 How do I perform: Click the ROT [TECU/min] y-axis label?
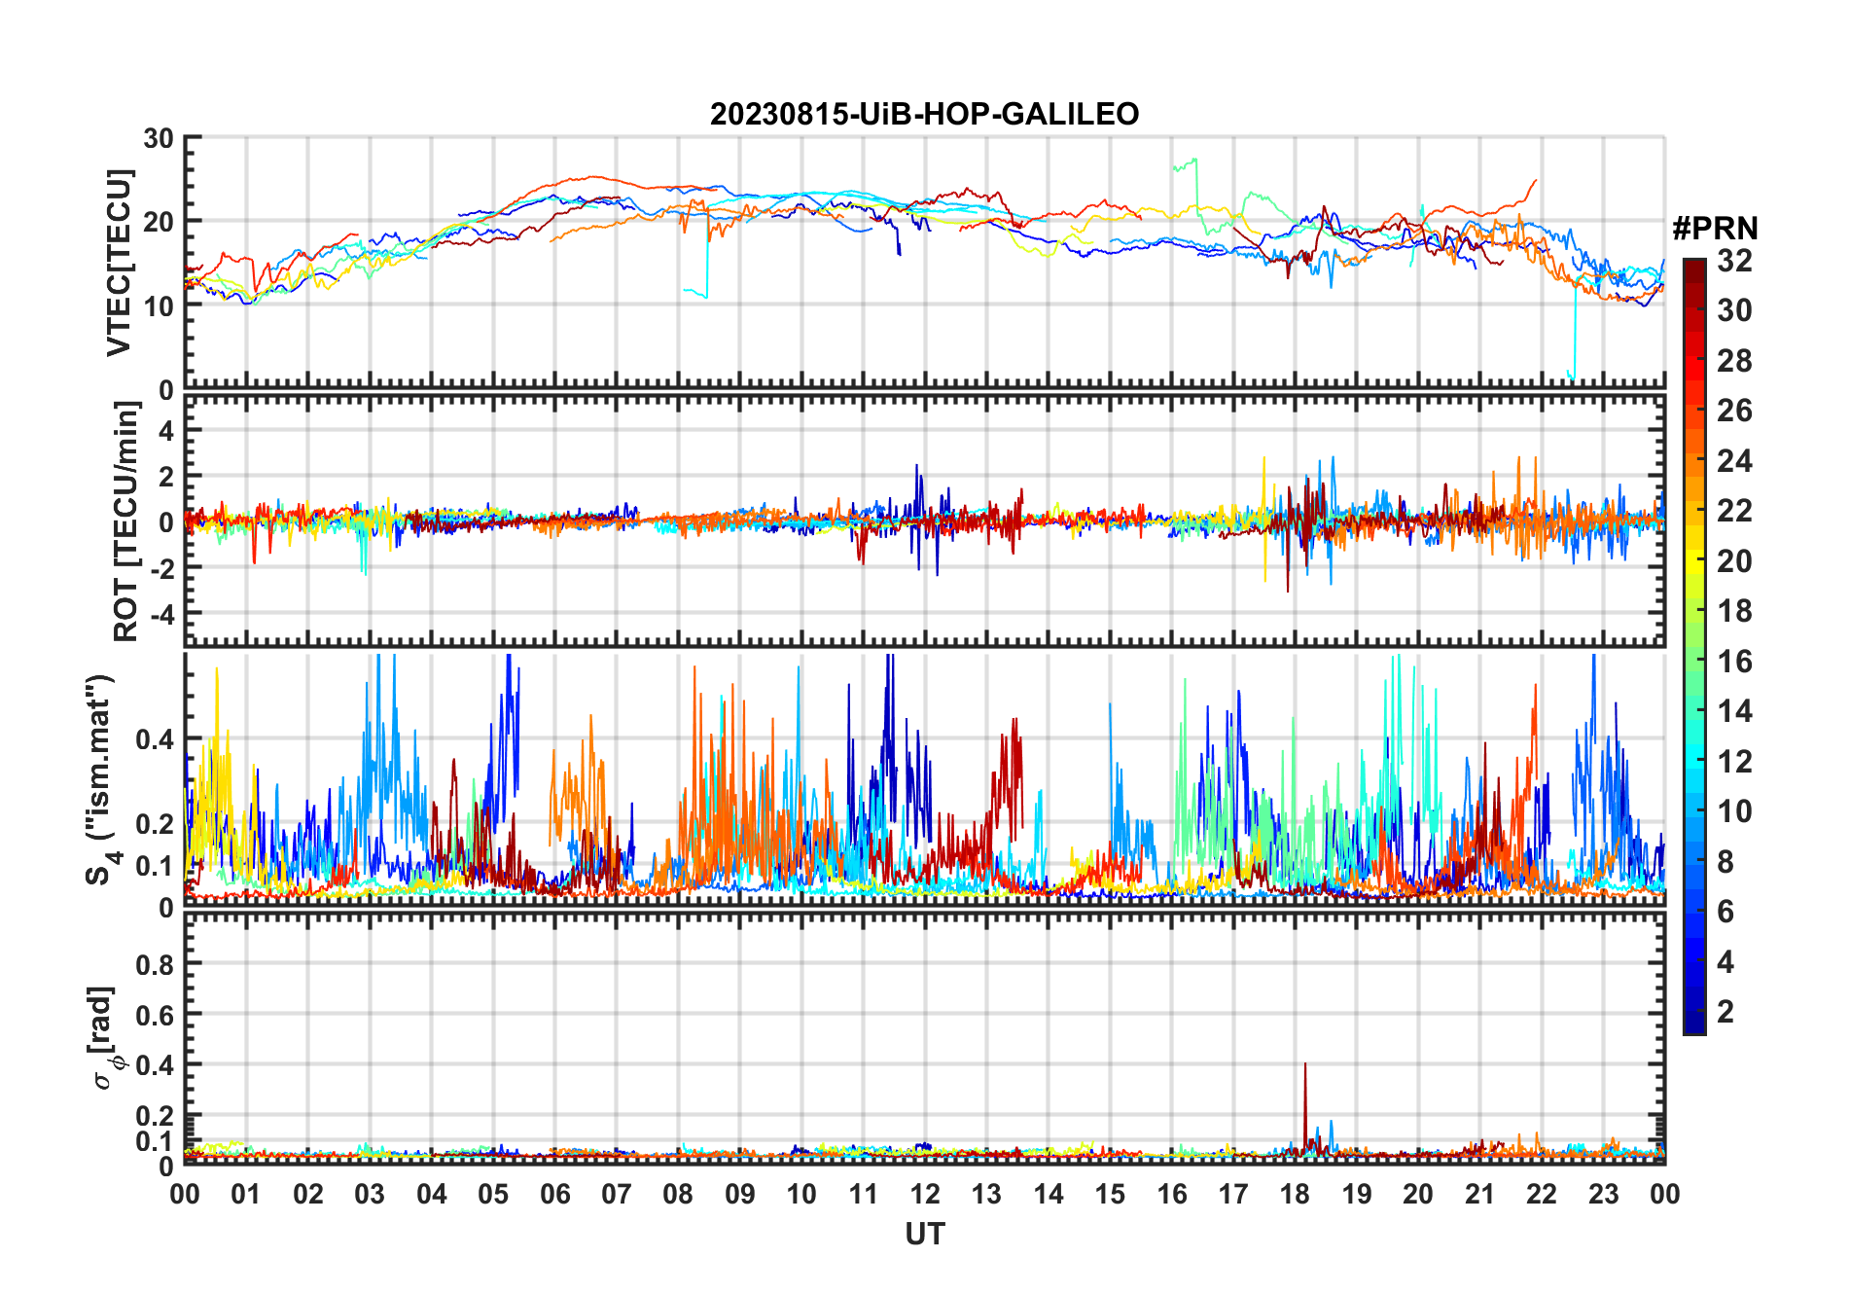point(125,521)
